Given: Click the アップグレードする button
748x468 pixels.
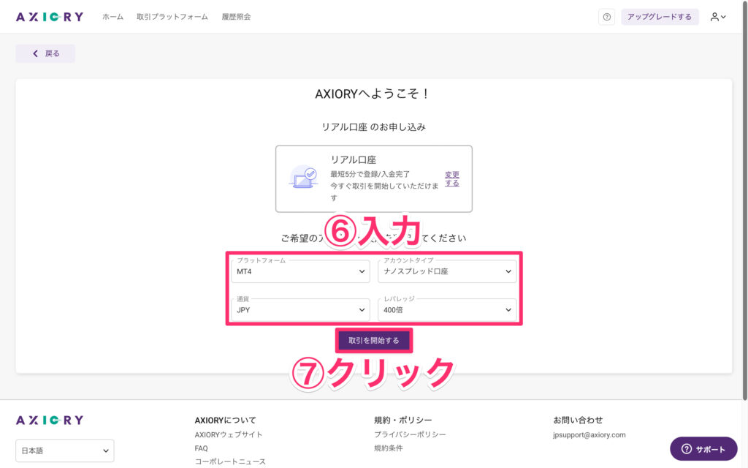Looking at the screenshot, I should [660, 17].
